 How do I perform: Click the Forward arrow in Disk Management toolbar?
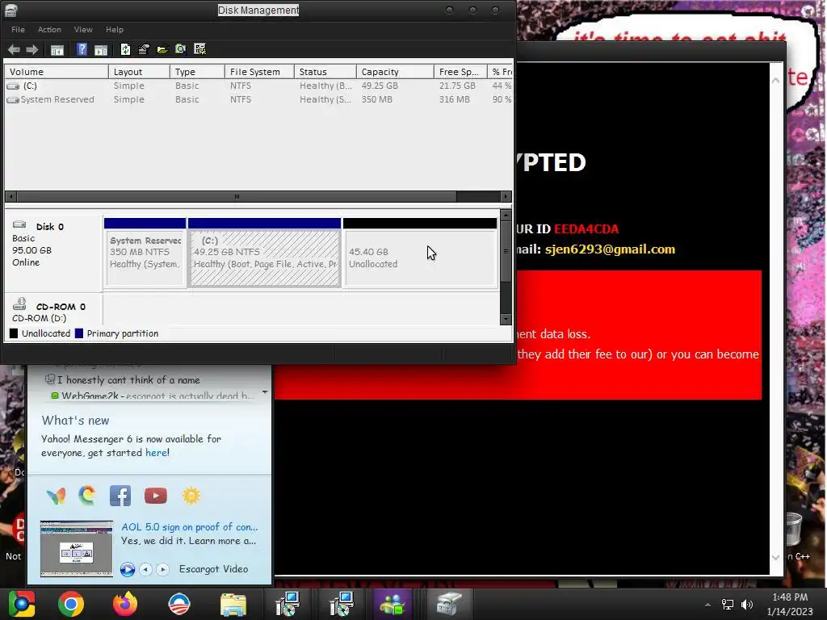(x=32, y=49)
